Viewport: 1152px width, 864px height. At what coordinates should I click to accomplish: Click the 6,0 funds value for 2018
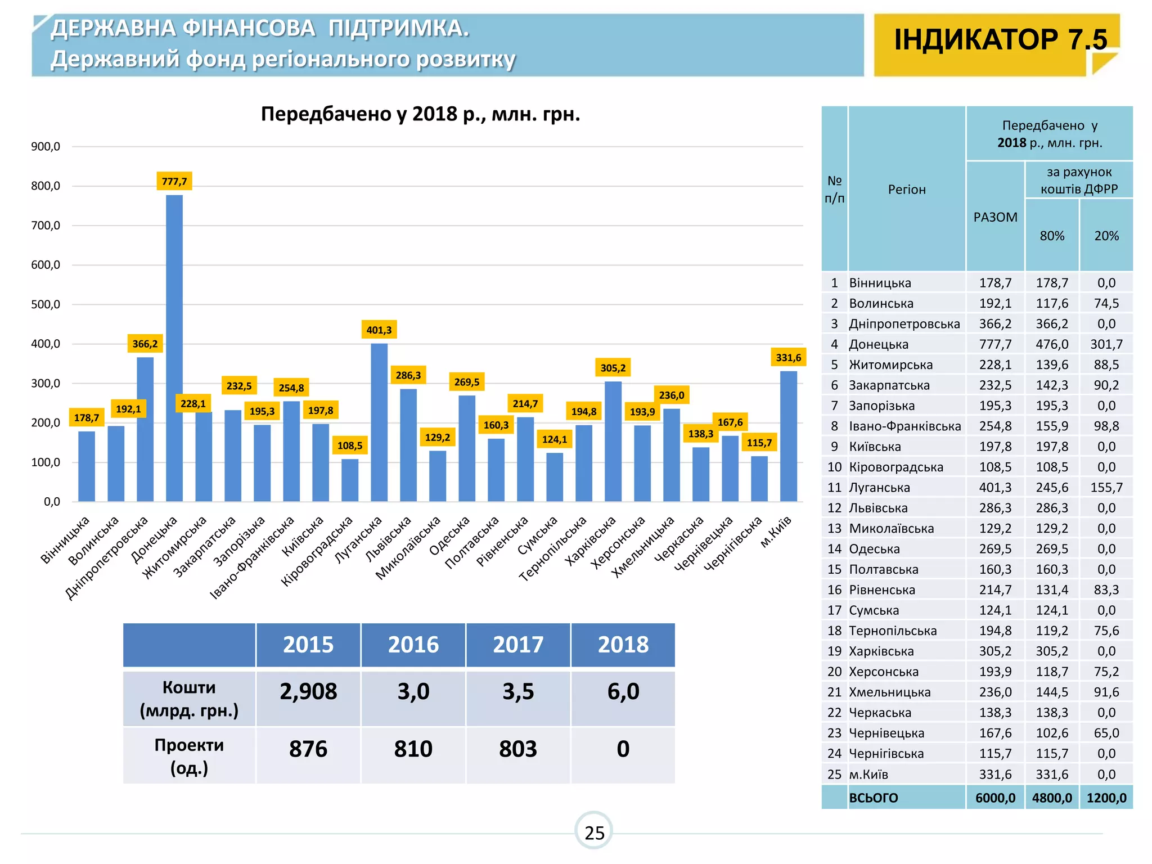click(623, 691)
